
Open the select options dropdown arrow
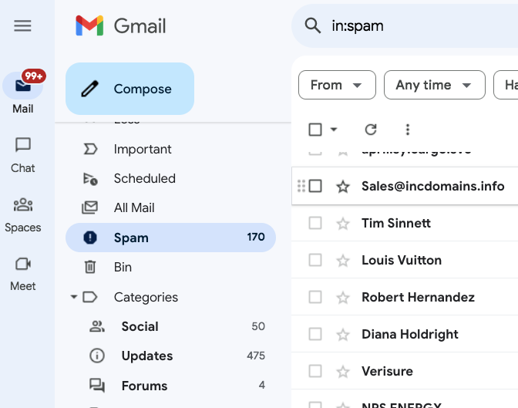pyautogui.click(x=334, y=130)
